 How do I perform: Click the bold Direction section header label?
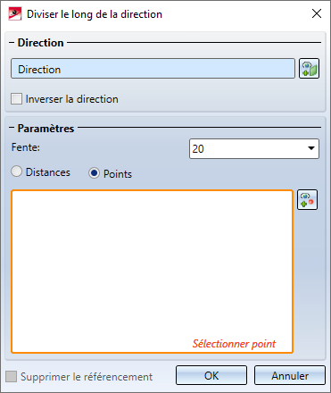click(x=40, y=43)
